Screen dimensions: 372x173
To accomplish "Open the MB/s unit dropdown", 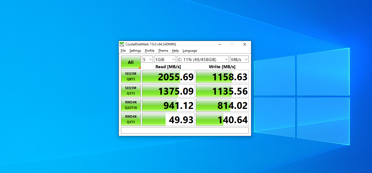I will click(239, 59).
